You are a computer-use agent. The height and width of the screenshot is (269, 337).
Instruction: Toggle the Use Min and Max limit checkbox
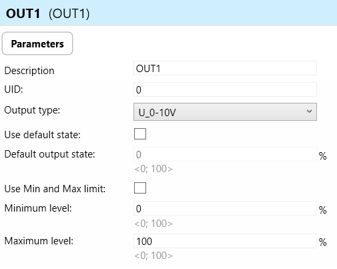tap(140, 188)
